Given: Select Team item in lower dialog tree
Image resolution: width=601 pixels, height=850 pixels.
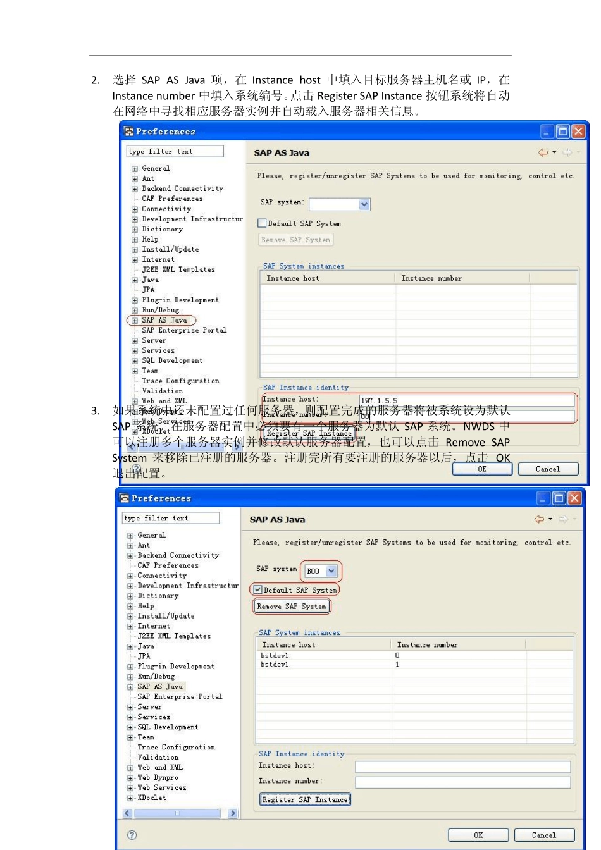Looking at the screenshot, I should click(146, 737).
